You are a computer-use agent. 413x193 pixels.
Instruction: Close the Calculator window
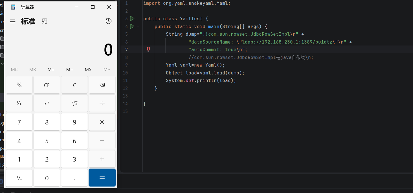tap(109, 7)
